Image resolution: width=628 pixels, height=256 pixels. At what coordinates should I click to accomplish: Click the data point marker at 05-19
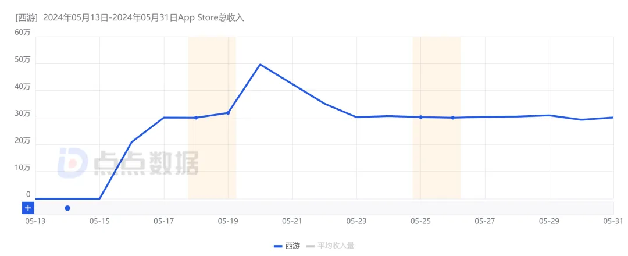pos(228,113)
